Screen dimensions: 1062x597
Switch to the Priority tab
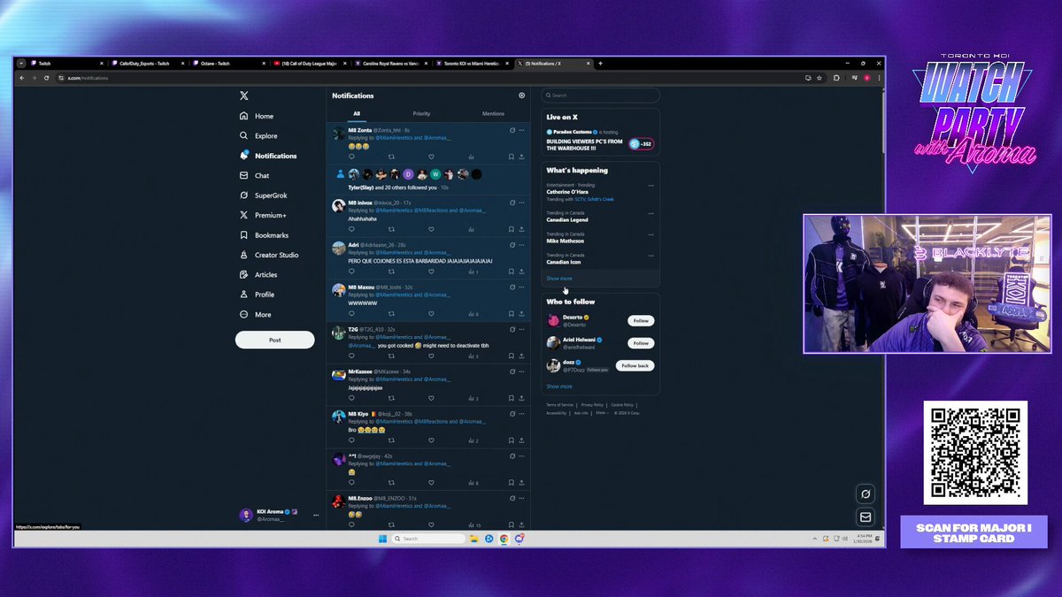tap(421, 113)
